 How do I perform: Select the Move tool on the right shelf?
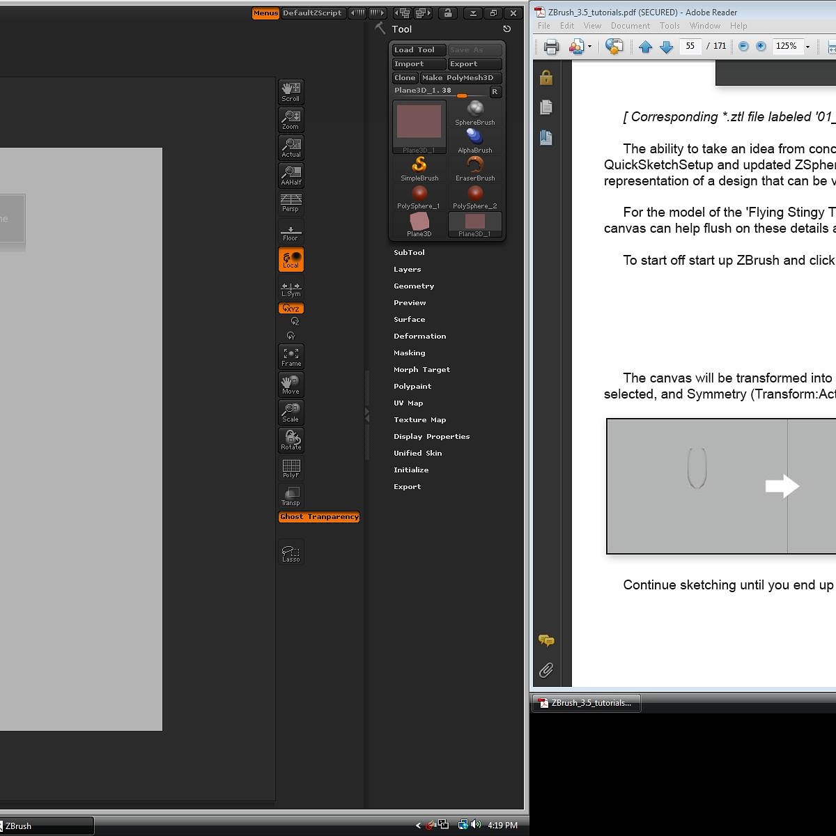pyautogui.click(x=291, y=384)
